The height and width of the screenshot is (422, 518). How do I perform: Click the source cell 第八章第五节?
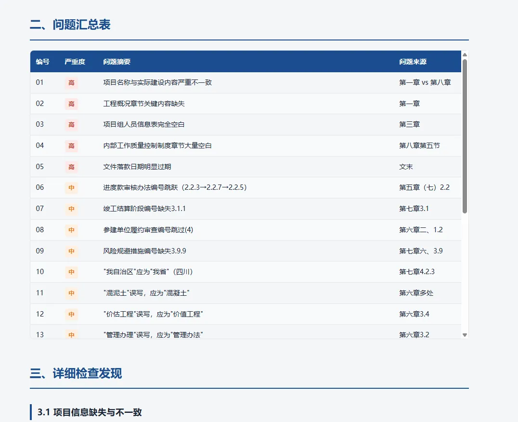(420, 145)
